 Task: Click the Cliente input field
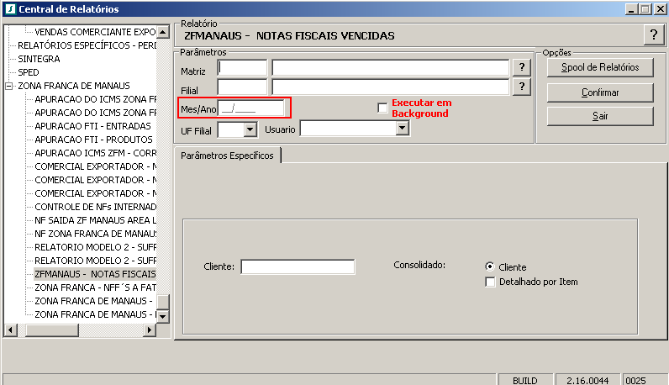(298, 266)
